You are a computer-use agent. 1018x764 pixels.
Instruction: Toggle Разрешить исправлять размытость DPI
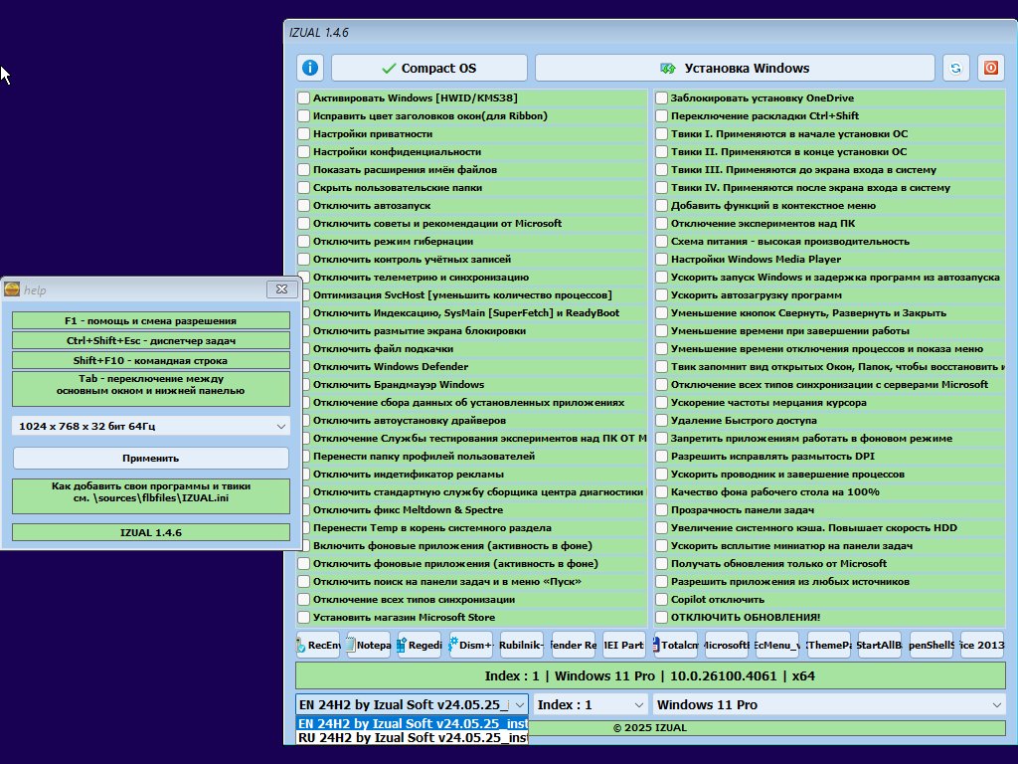point(661,456)
